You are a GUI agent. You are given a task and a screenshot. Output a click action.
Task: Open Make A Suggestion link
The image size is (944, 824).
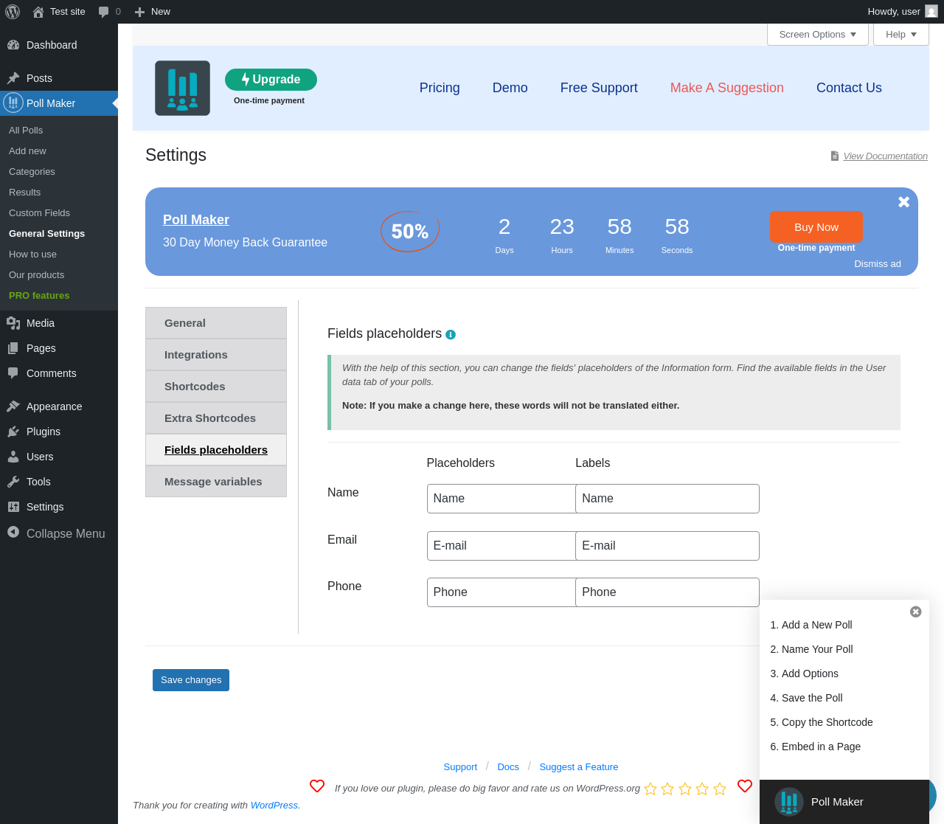(727, 88)
